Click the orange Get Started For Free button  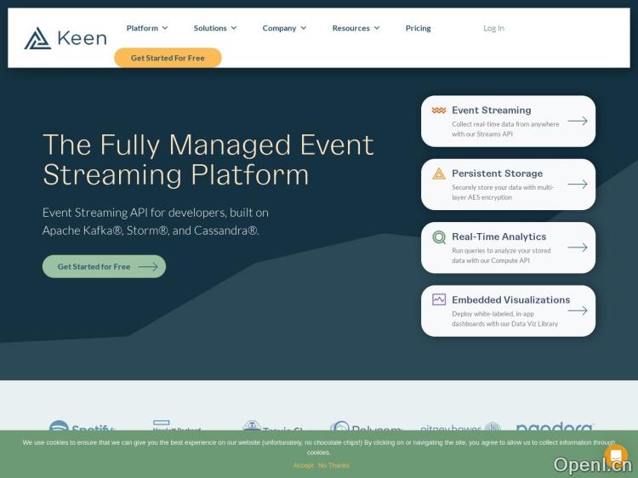pos(168,58)
